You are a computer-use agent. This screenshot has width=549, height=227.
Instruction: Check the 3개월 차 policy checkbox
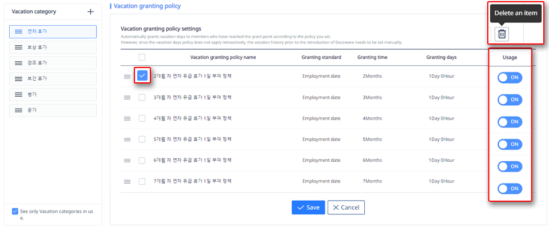tap(142, 97)
